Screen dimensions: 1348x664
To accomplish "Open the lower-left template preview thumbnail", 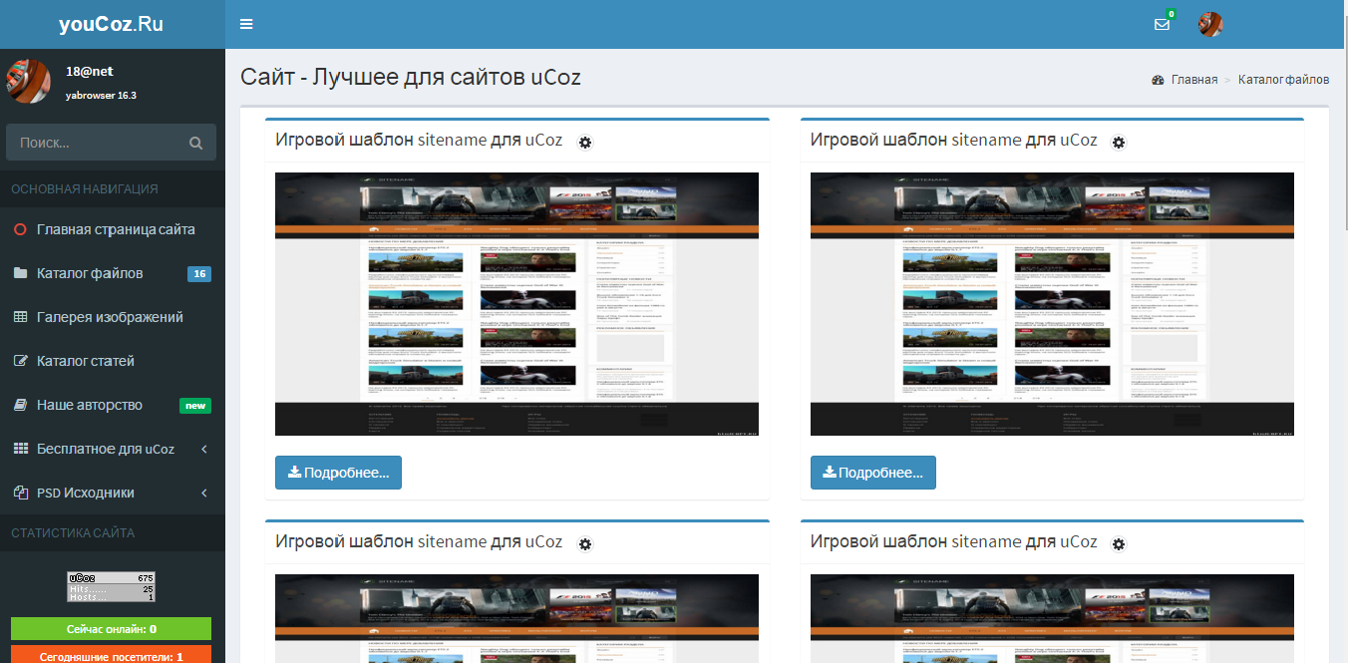I will [x=516, y=618].
